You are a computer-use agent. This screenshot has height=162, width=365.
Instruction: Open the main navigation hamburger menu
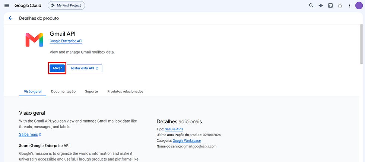click(7, 6)
